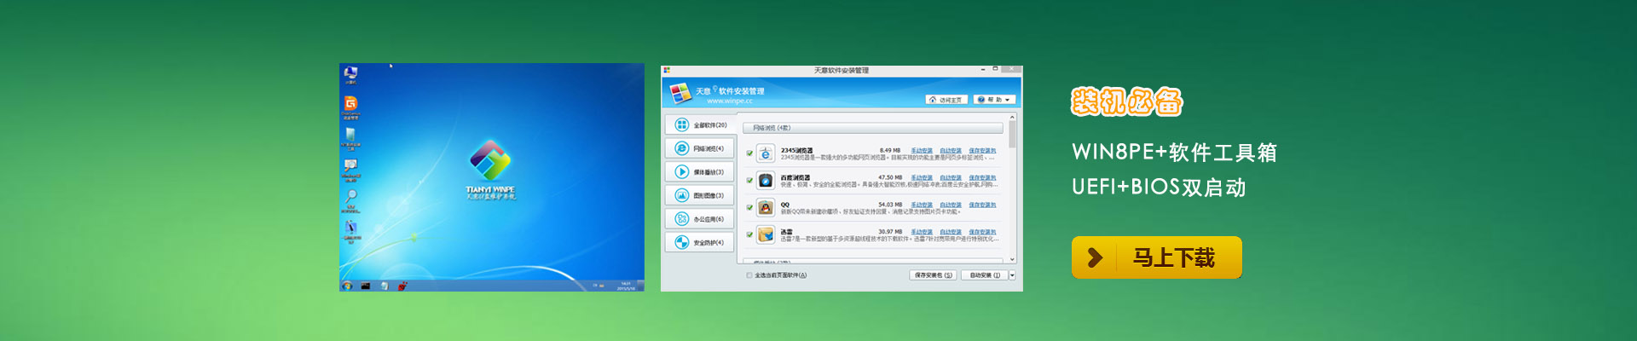The image size is (1637, 341).
Task: Click the WinPE taskbar clock
Action: 626,286
